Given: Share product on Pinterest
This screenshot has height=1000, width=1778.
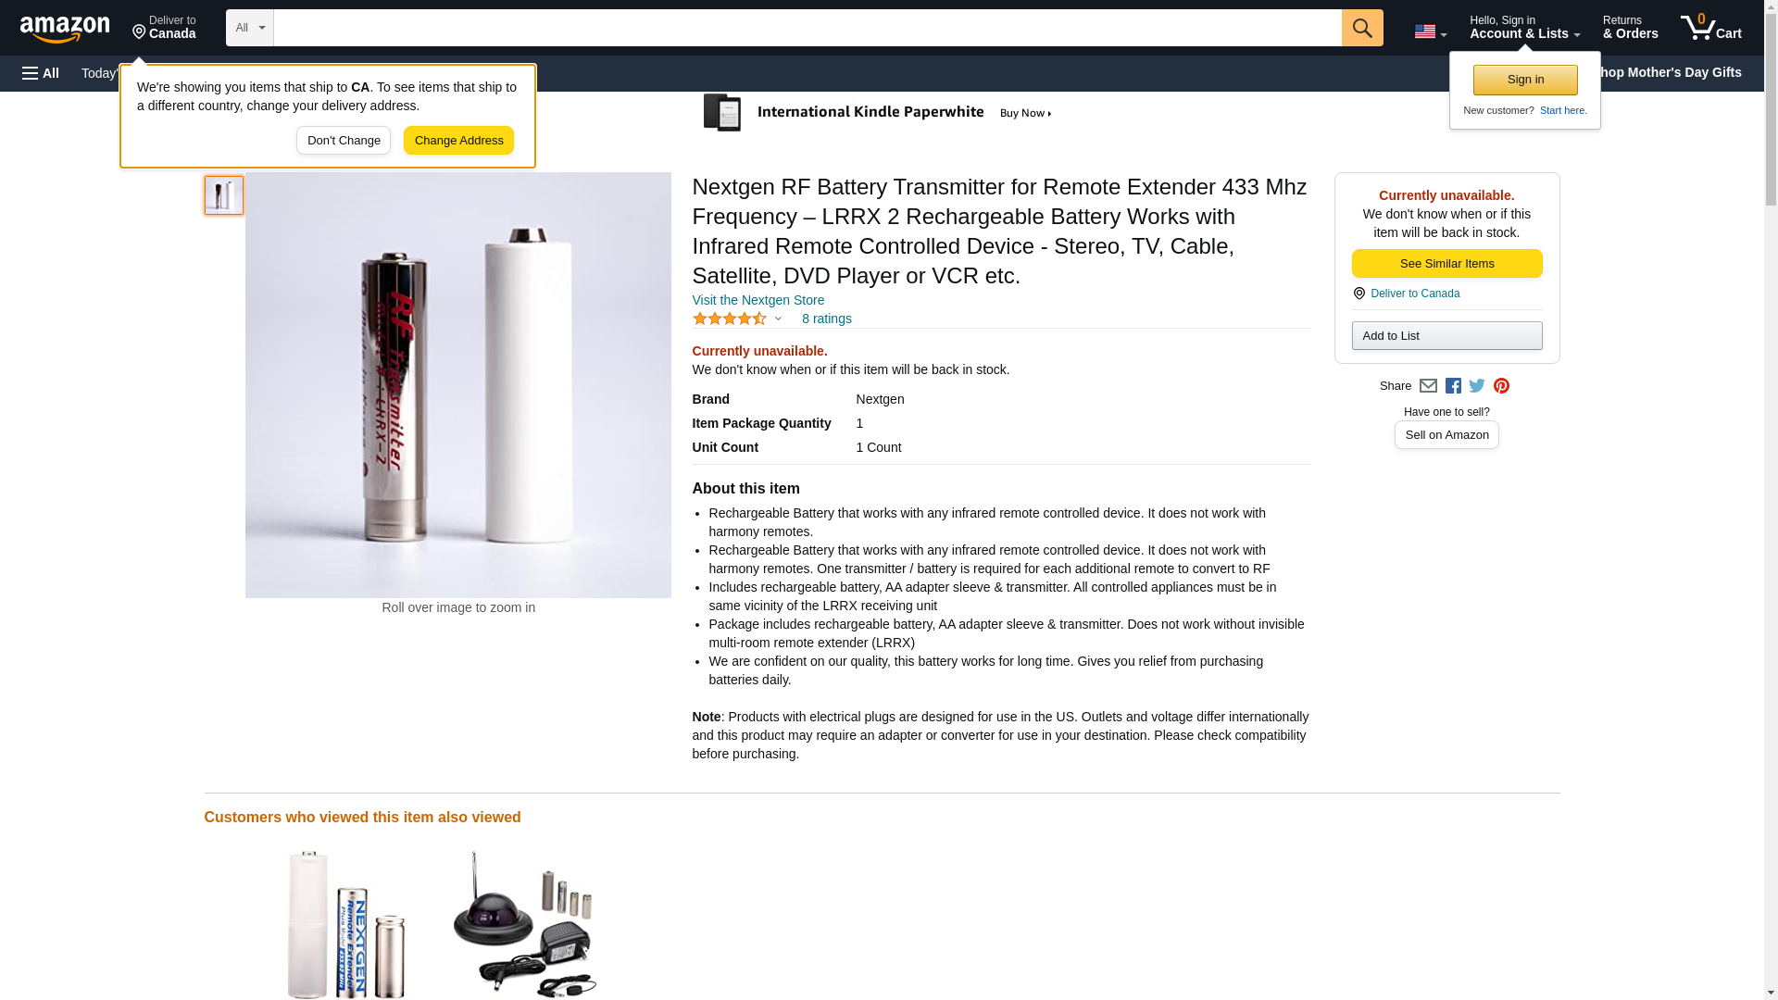Looking at the screenshot, I should [1500, 386].
